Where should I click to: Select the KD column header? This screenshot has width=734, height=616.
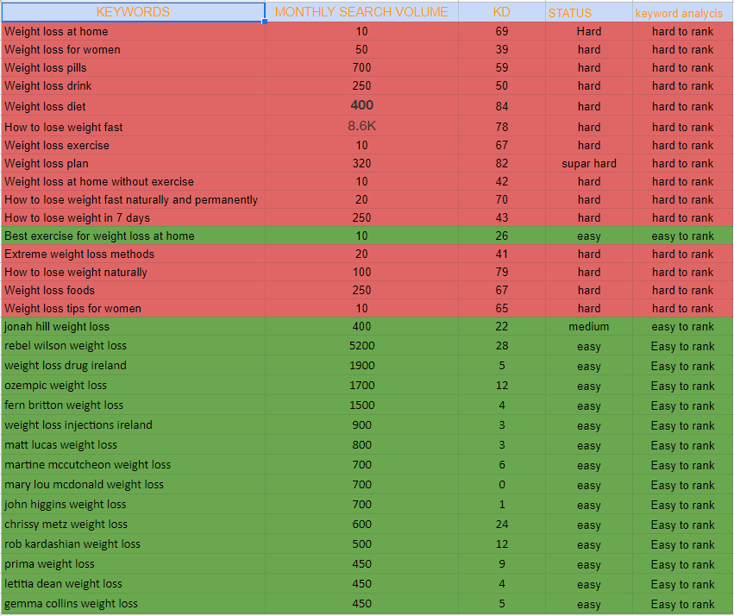501,11
